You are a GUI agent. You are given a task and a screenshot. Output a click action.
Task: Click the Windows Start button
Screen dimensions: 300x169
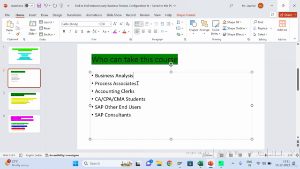tap(75, 163)
